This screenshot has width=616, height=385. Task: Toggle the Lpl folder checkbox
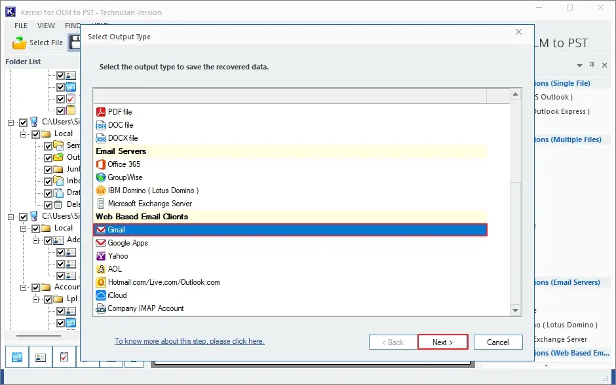click(48, 299)
